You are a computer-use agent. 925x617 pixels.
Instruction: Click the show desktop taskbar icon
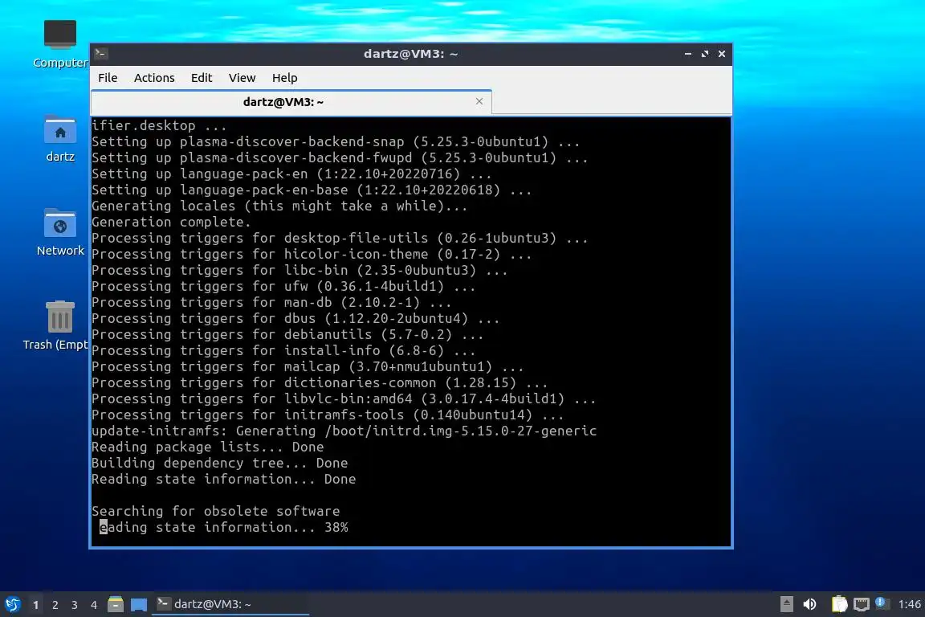[x=139, y=605]
